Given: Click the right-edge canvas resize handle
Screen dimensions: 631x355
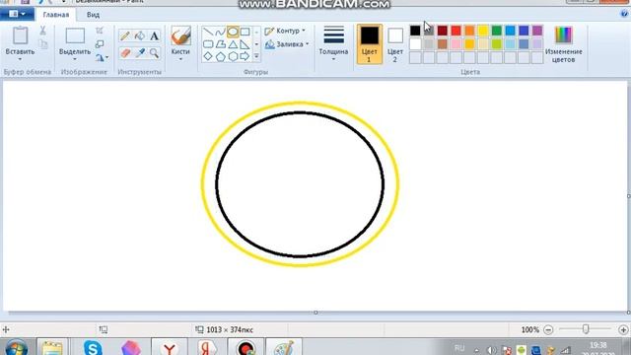Looking at the screenshot, I should 629,196.
